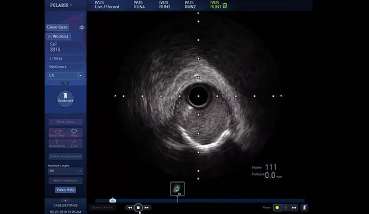
Task: Open the IVUS Live / Record tab
Action: (107, 5)
